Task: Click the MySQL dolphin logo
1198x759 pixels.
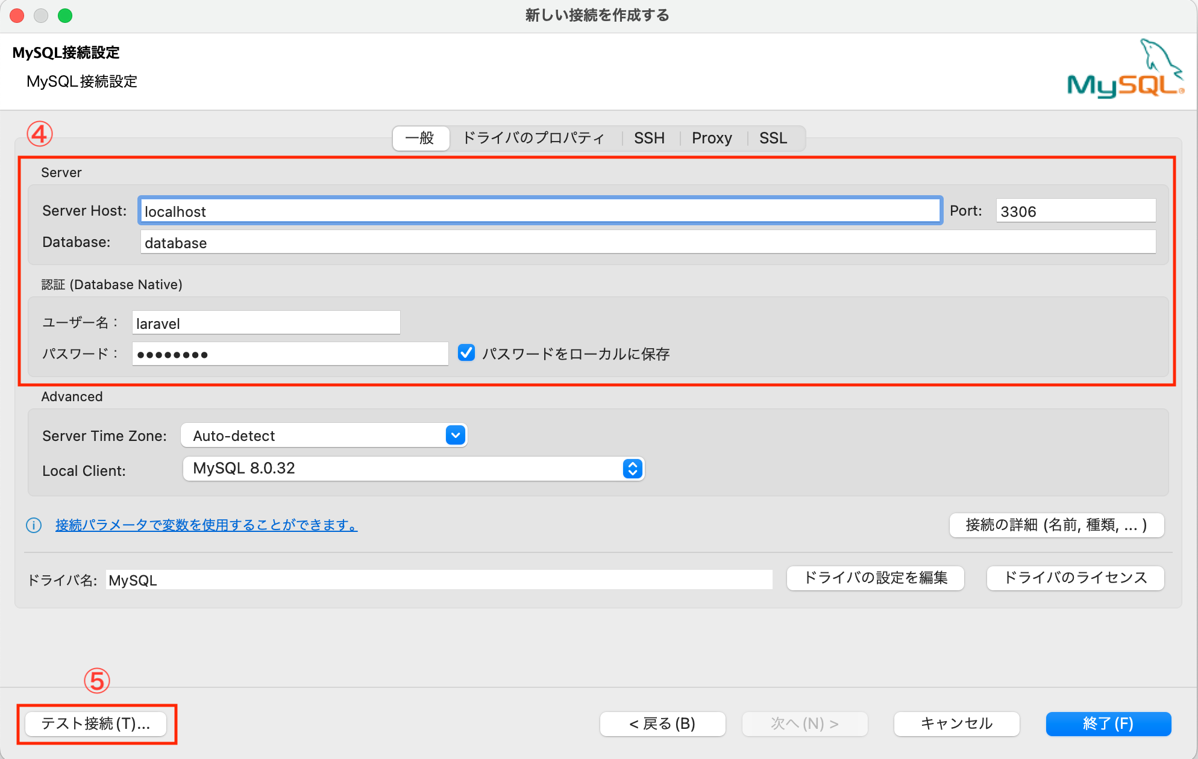Action: pos(1124,70)
